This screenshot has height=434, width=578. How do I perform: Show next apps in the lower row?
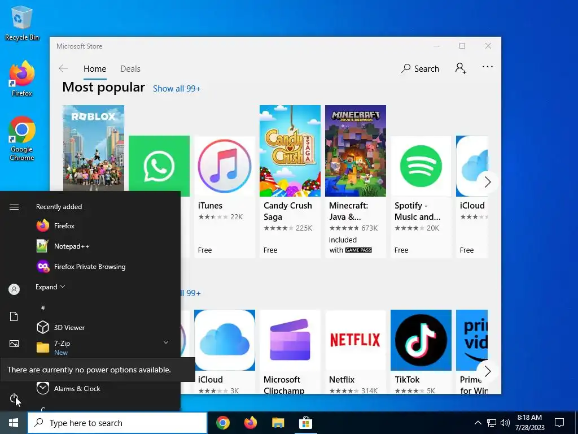point(487,371)
